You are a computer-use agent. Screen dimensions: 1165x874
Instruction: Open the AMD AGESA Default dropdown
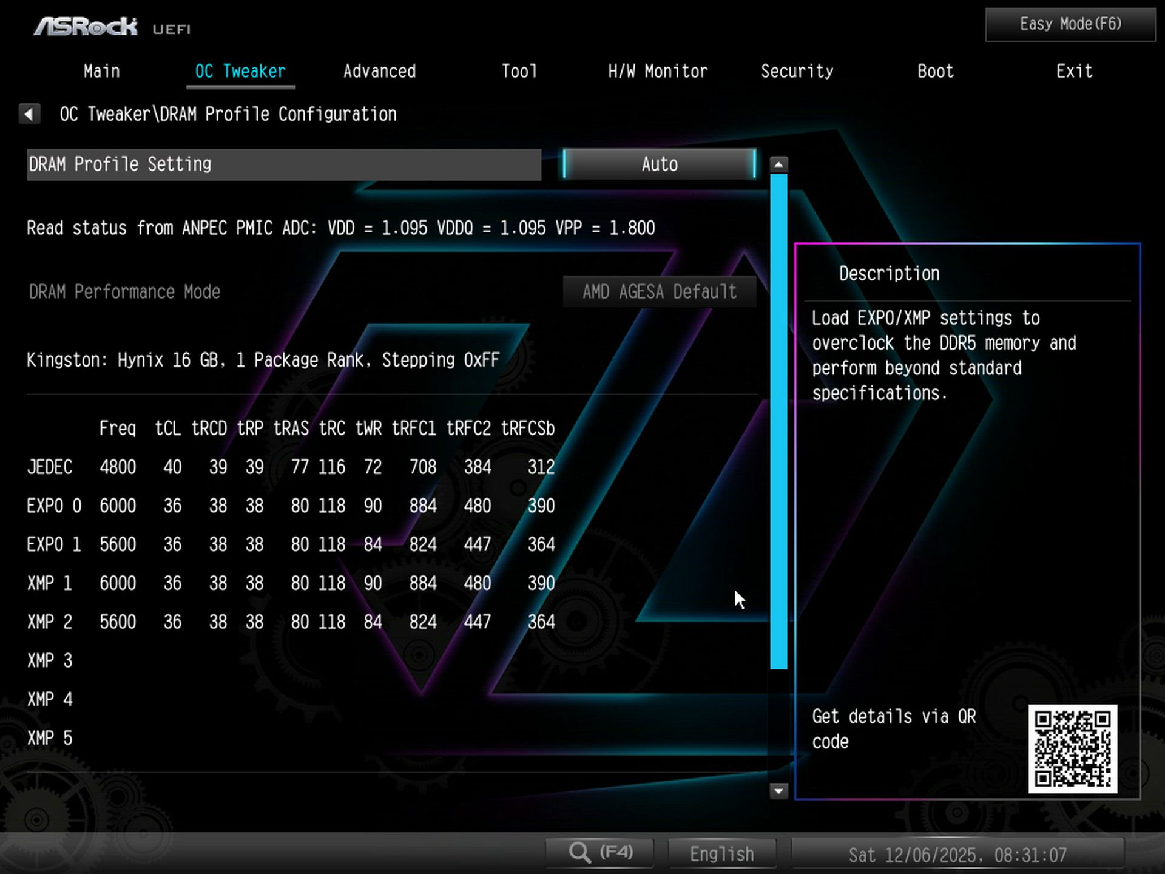pos(660,292)
